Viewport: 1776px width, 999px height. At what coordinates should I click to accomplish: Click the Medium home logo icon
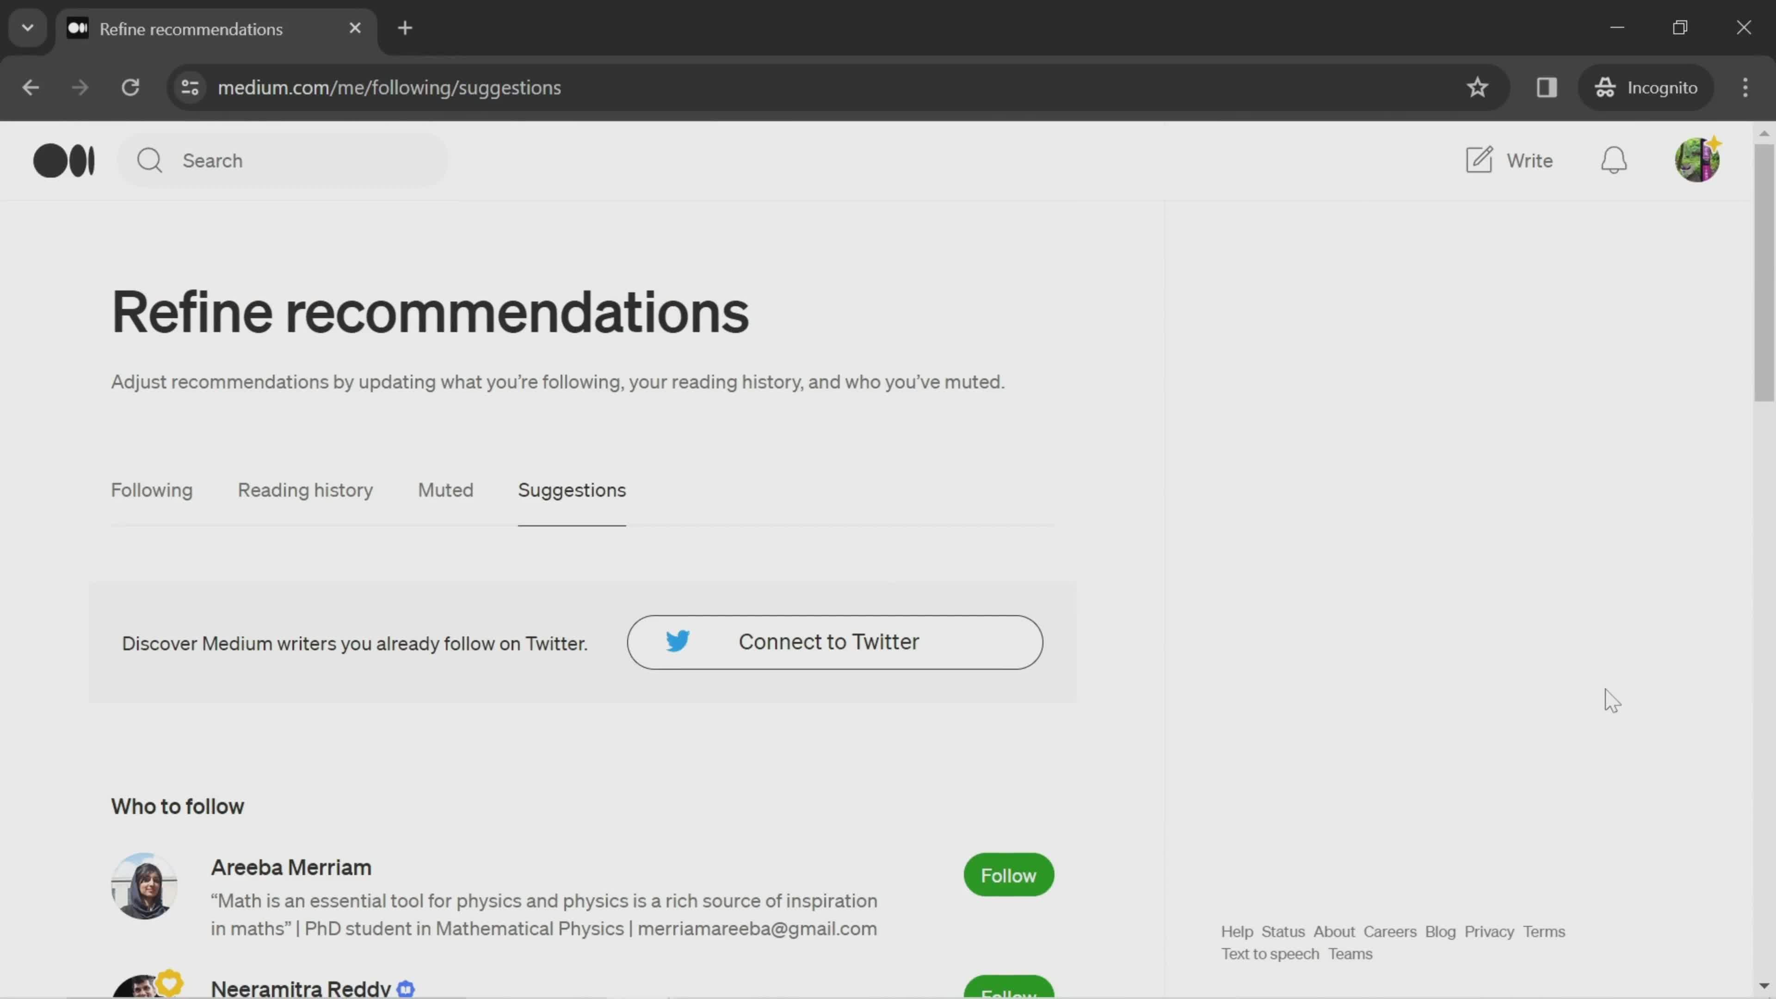63,160
